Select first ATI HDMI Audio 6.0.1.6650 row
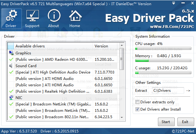Image resolution: width=196 pixels, height=134 pixels. pyautogui.click(x=62, y=79)
